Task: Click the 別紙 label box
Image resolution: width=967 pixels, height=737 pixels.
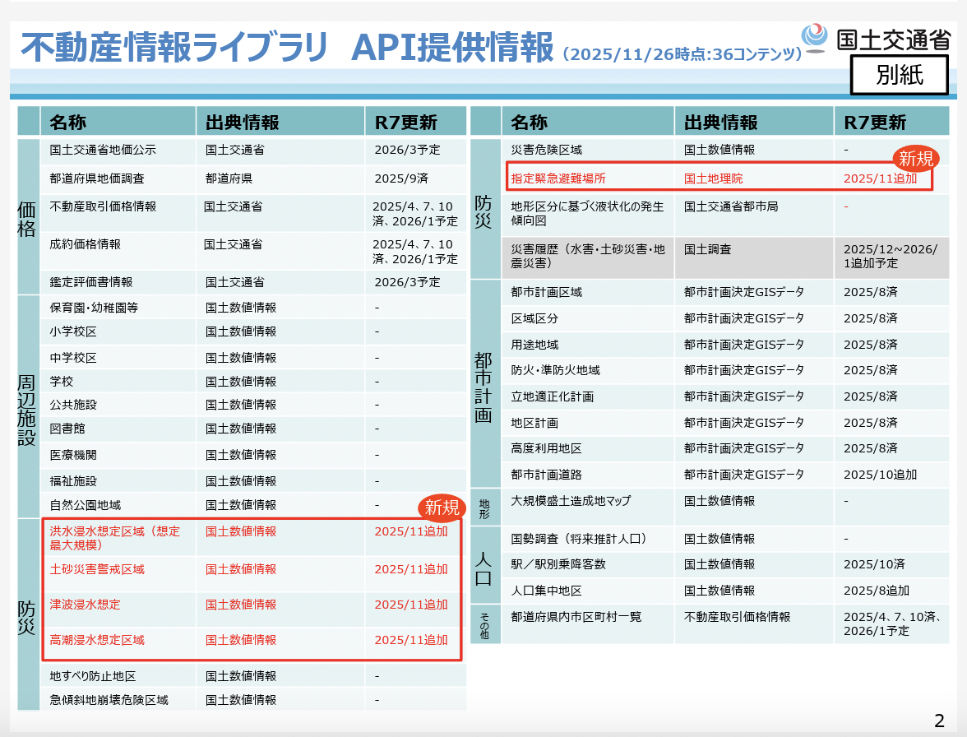Action: coord(899,76)
